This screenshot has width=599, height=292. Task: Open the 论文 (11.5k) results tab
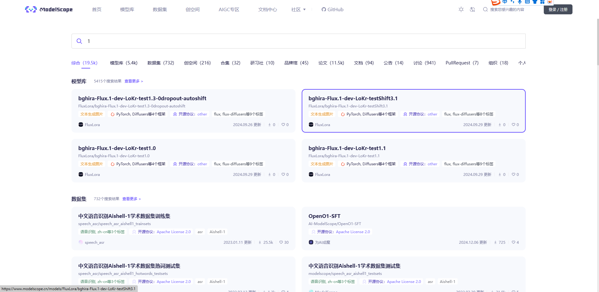331,63
